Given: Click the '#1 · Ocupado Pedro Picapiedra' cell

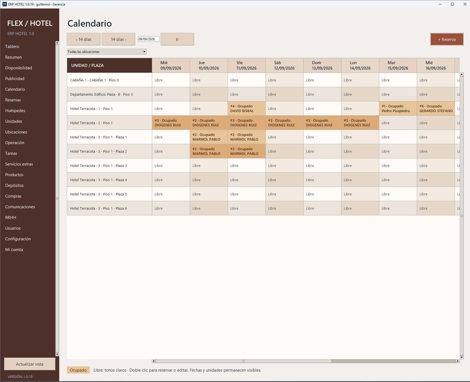Looking at the screenshot, I should (398, 109).
